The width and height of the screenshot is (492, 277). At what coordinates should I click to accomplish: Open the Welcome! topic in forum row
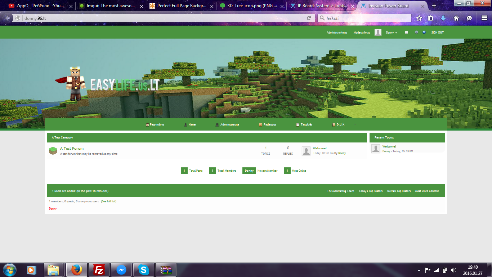[320, 148]
